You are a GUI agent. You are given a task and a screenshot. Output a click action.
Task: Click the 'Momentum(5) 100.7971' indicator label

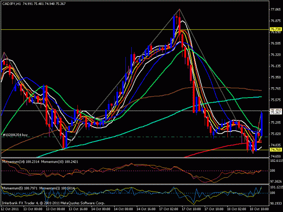(20, 188)
